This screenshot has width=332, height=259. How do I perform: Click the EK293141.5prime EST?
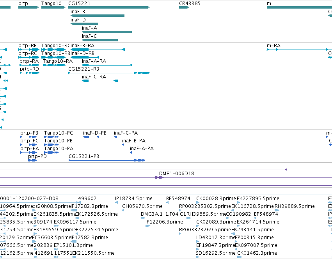pos(252,230)
